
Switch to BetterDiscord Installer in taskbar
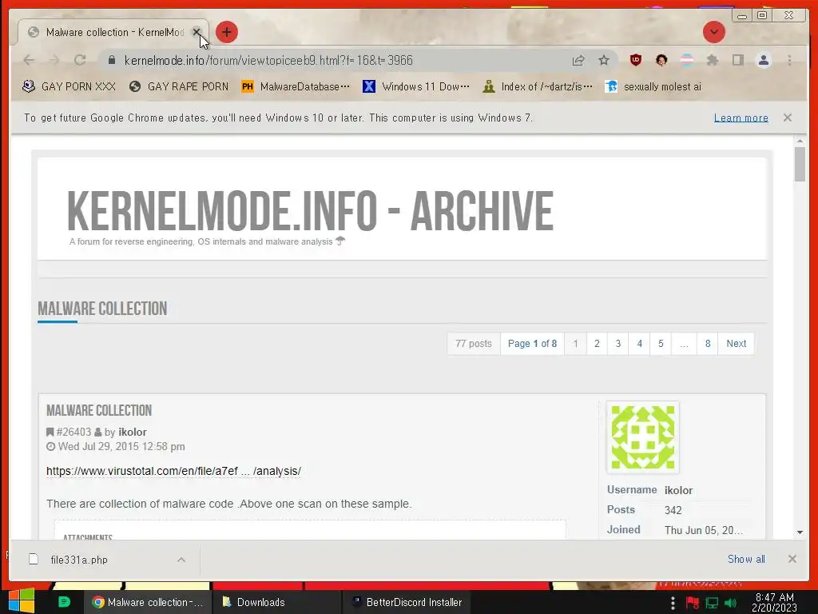[x=407, y=603]
